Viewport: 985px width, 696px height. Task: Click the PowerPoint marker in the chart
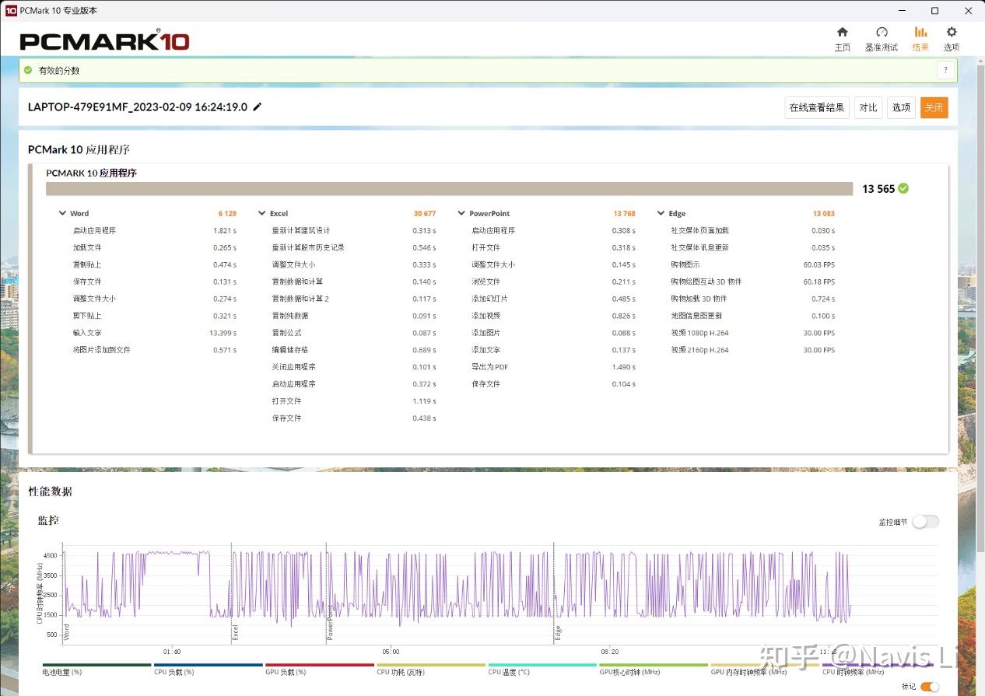tap(330, 622)
